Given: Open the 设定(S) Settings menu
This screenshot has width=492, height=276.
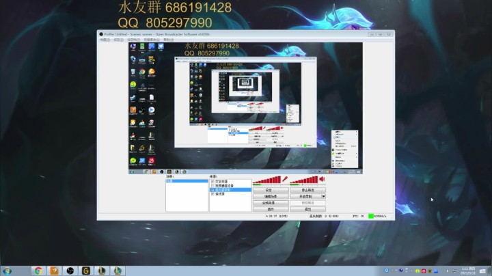Looking at the screenshot, I should tap(118, 40).
